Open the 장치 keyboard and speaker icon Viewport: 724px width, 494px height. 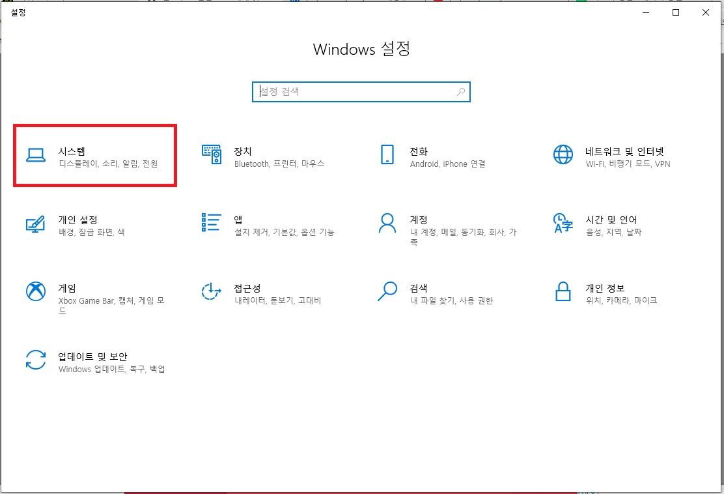212,154
